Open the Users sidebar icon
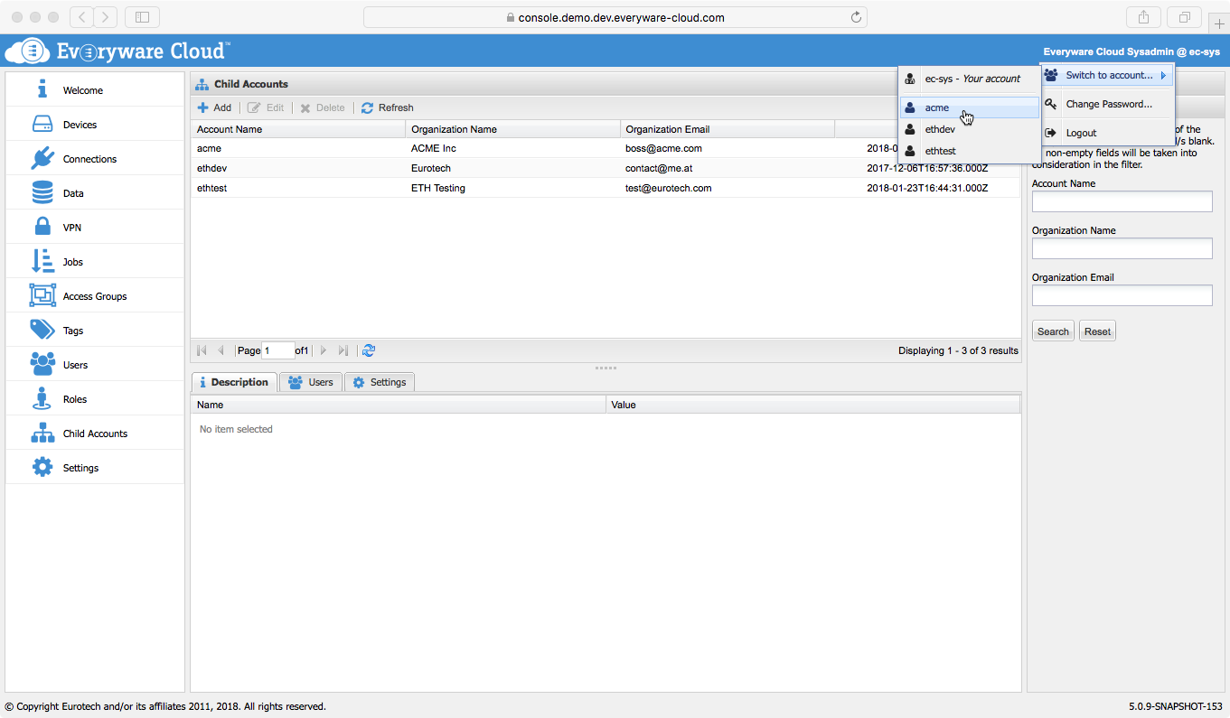The height and width of the screenshot is (718, 1230). [42, 364]
